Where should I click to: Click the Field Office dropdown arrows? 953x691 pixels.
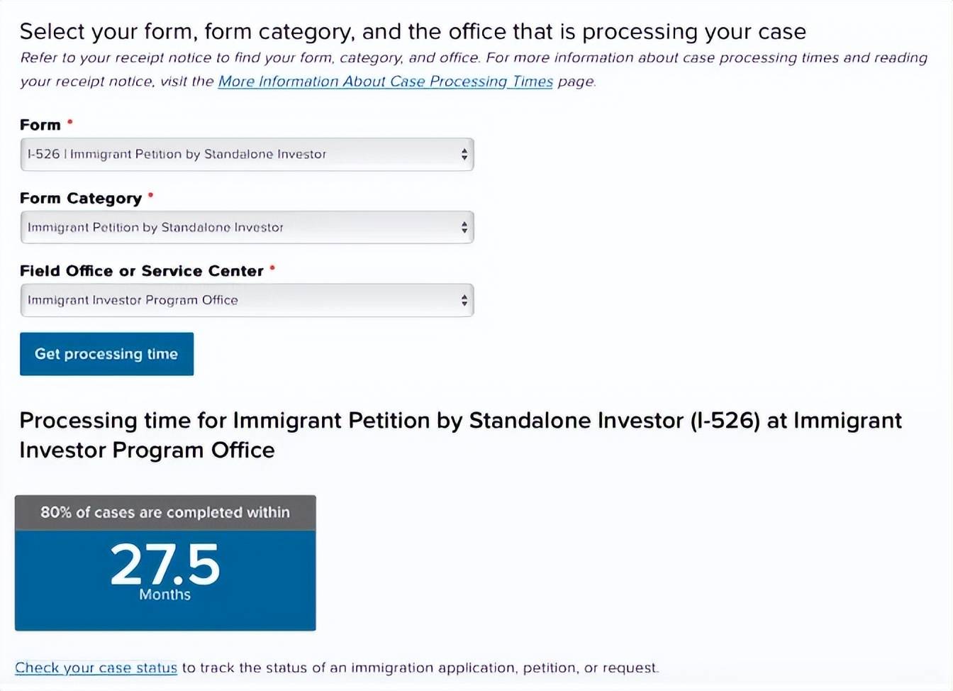coord(464,300)
